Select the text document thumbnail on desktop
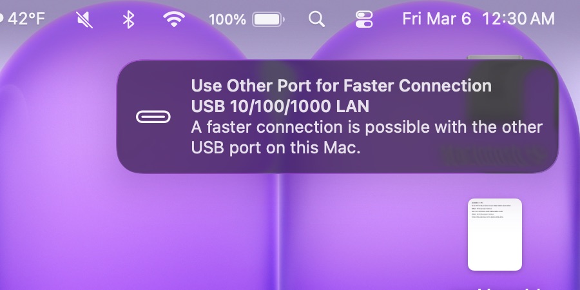This screenshot has height=290, width=580. point(495,235)
